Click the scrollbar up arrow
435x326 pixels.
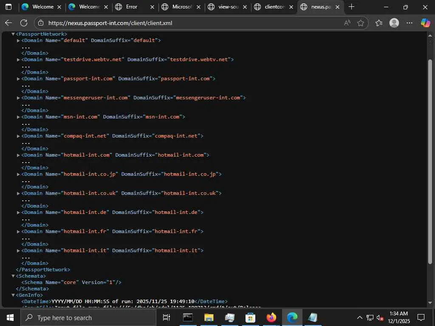(x=430, y=36)
